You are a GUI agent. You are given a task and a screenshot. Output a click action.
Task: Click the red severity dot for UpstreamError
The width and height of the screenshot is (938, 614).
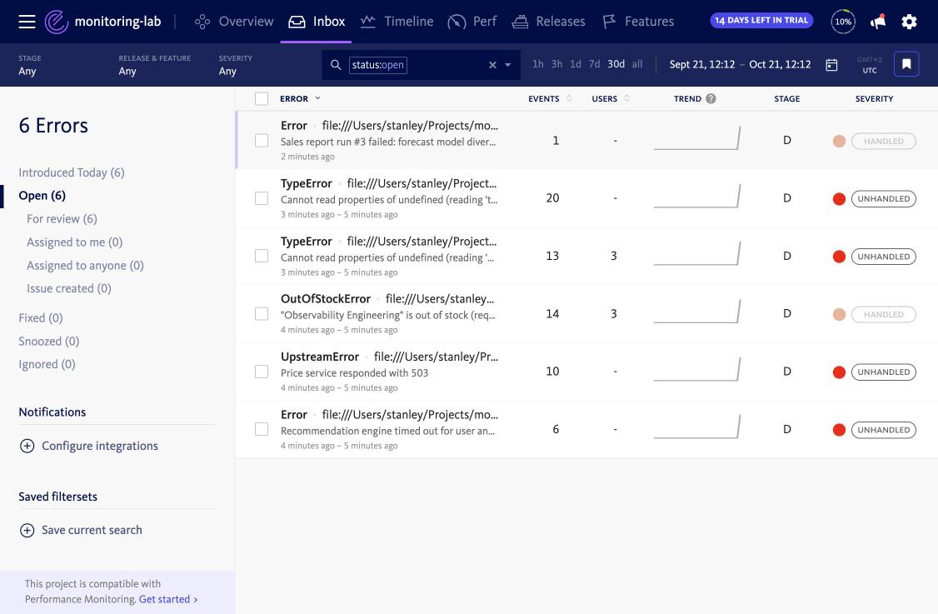click(x=840, y=372)
